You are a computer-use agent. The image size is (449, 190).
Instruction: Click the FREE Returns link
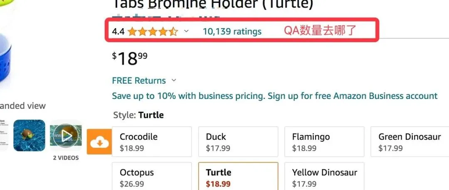click(x=139, y=81)
